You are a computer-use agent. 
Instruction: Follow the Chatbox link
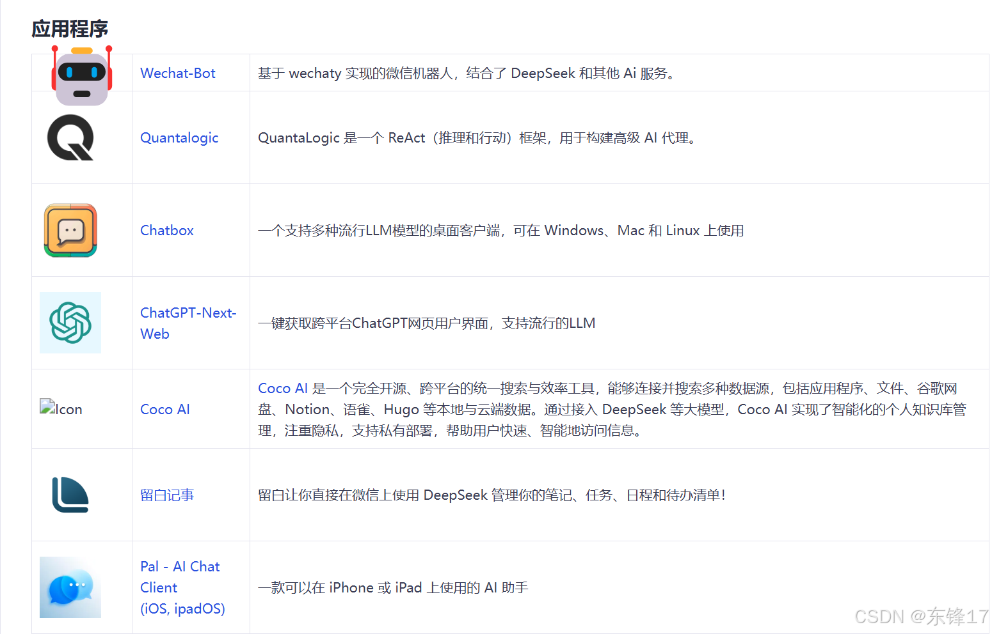[x=167, y=230]
